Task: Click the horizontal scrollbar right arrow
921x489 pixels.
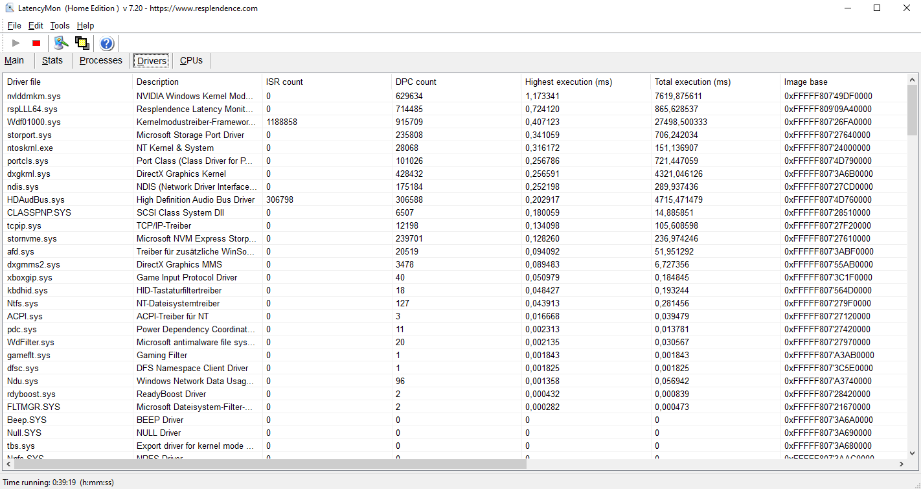Action: [x=901, y=464]
